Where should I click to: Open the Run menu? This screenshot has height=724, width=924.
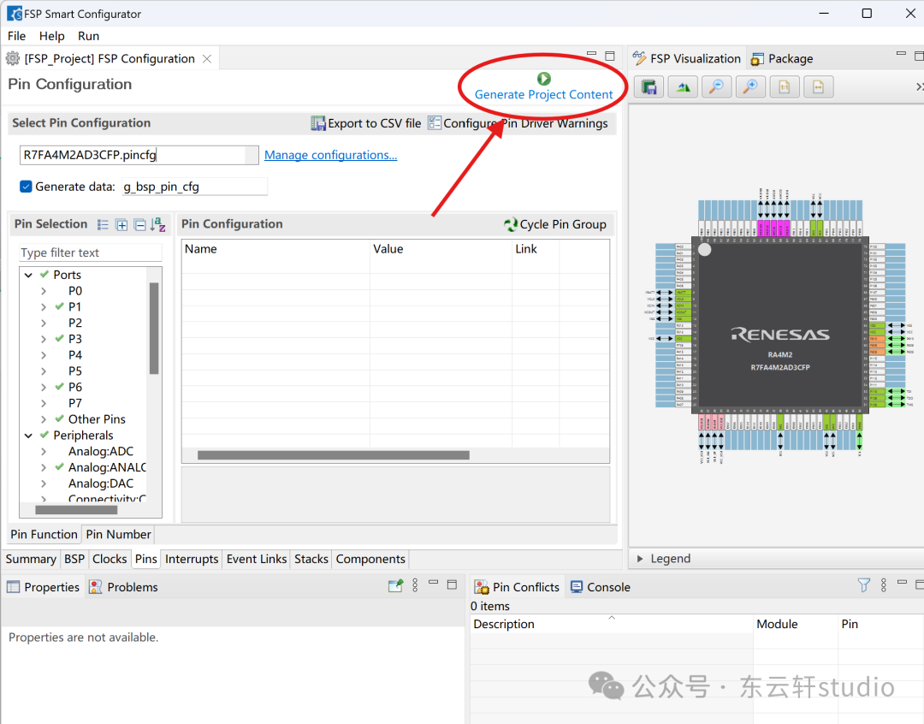[x=88, y=36]
